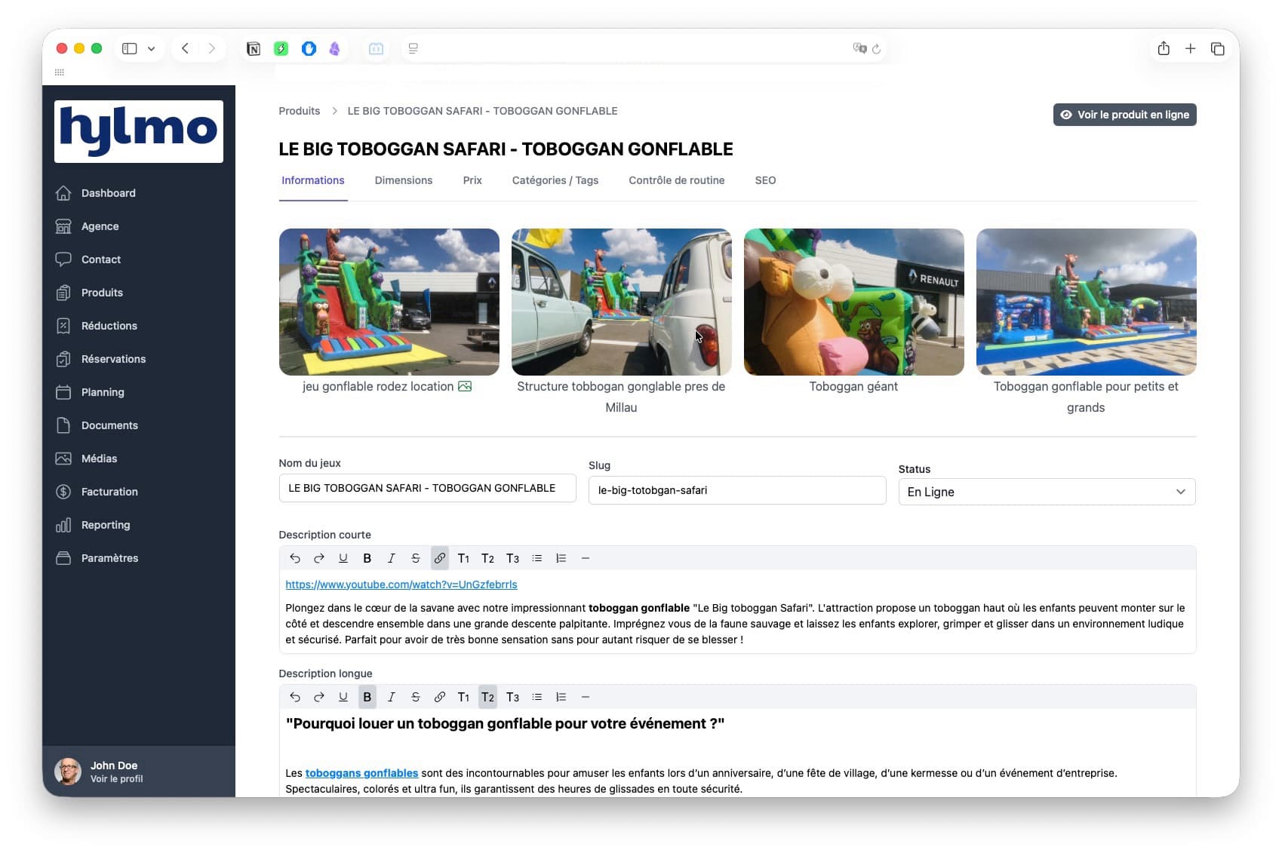Select the Toboggan géant thumbnail image

coord(853,302)
